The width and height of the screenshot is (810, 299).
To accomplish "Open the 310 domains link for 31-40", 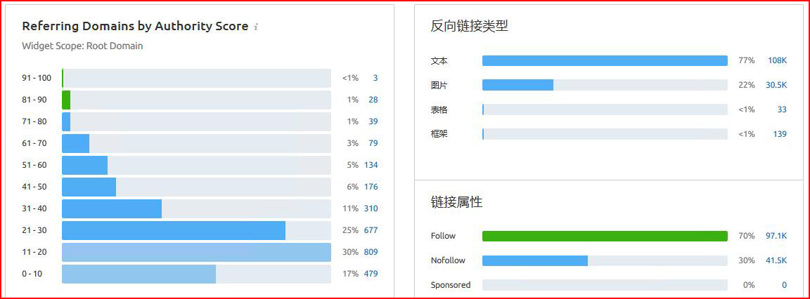I will coord(371,208).
